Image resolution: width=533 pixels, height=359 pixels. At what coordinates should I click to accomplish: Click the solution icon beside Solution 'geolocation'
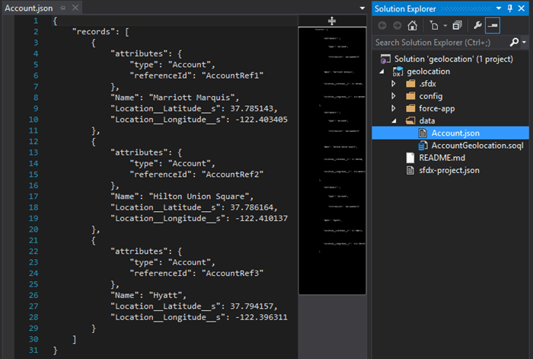pos(385,59)
